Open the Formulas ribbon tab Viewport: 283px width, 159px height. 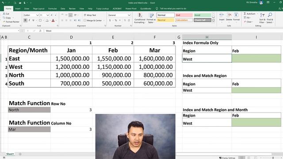52,8
